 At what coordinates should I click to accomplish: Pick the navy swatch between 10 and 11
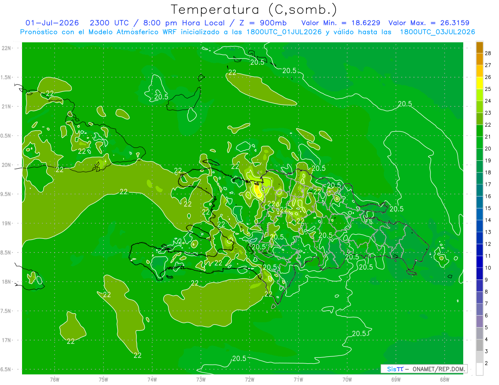pyautogui.click(x=479, y=262)
